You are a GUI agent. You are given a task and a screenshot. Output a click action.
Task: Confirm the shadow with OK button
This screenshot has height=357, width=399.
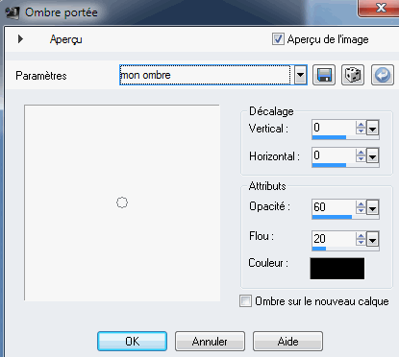[x=133, y=342]
